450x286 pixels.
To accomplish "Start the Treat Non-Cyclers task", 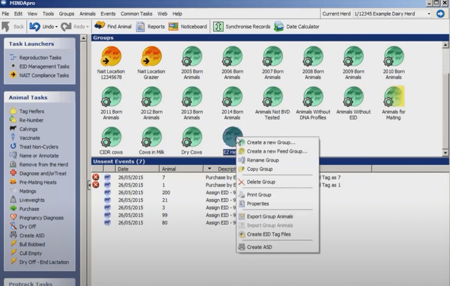I will (x=34, y=147).
